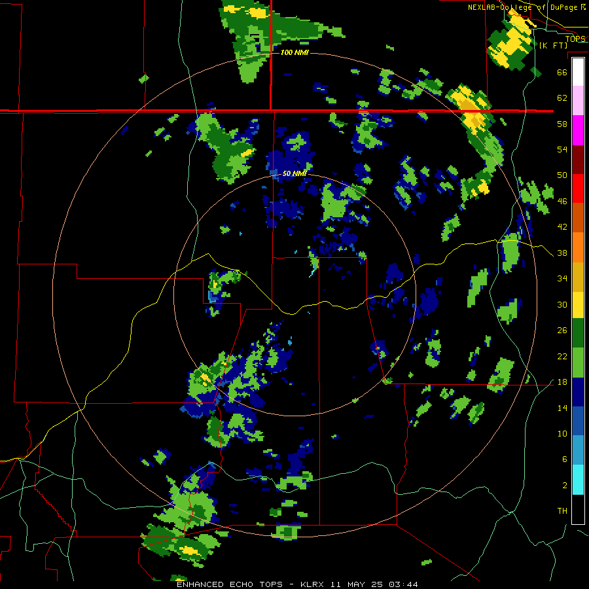
Task: Click the KLRX station identifier
Action: [x=312, y=584]
